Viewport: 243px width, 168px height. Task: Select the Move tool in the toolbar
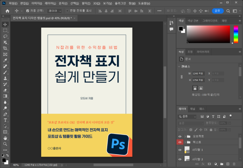click(5, 24)
